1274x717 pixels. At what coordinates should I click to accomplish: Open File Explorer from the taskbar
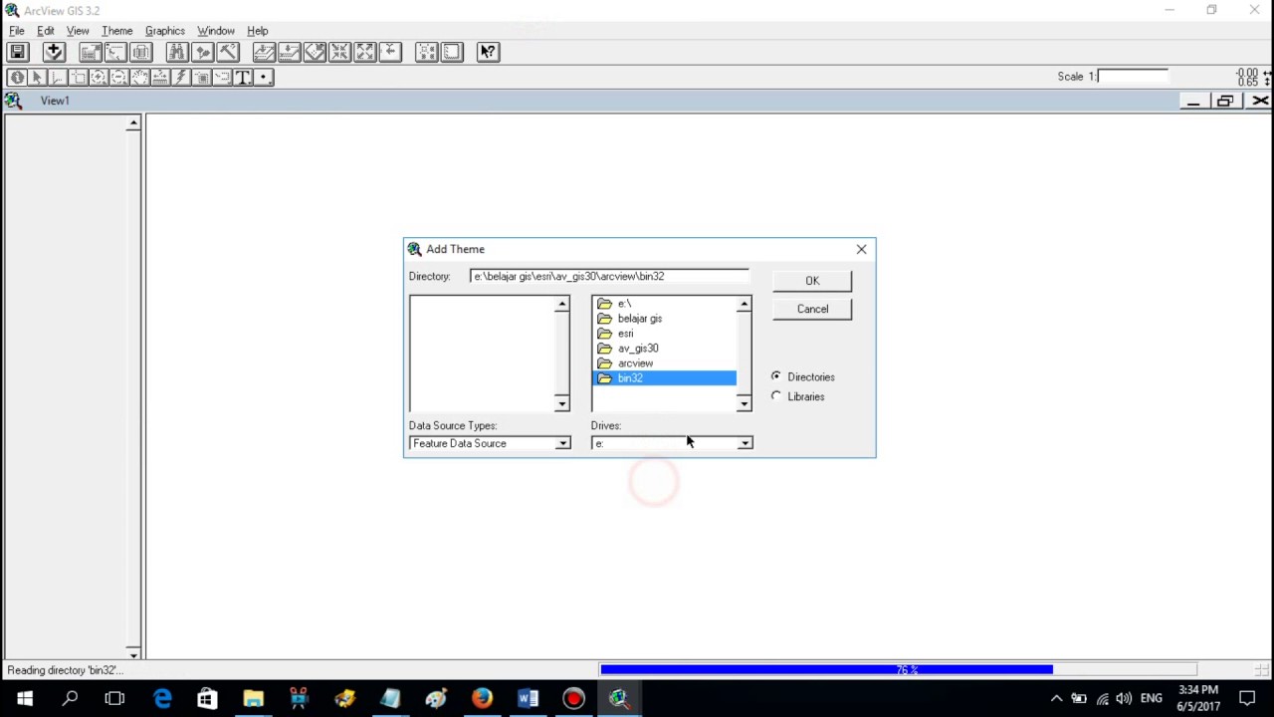[x=253, y=699]
